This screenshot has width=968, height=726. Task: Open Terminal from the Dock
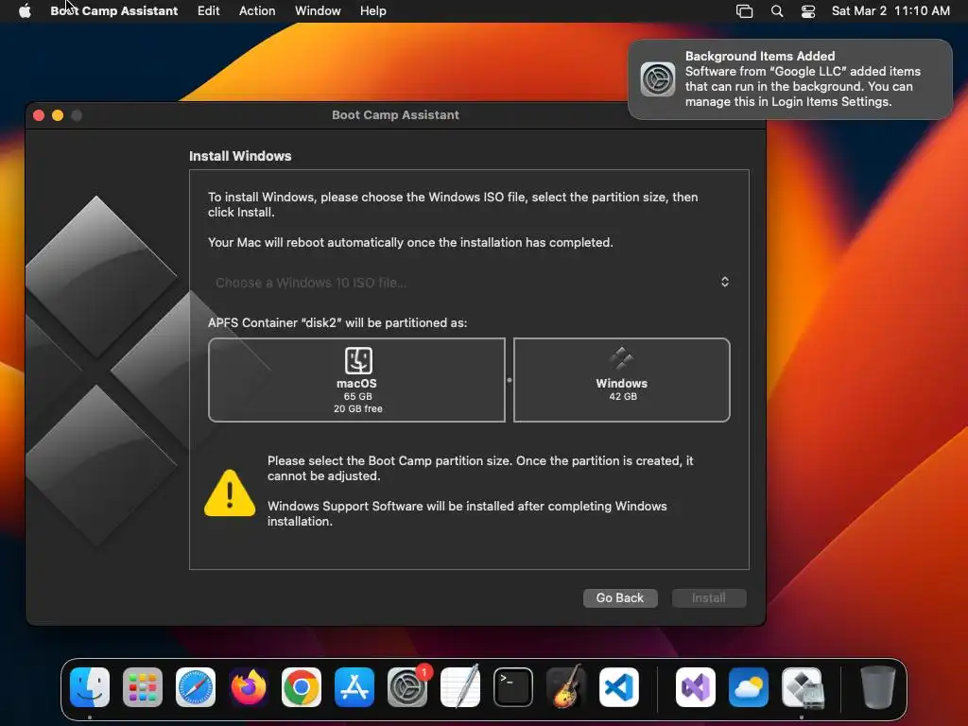513,687
